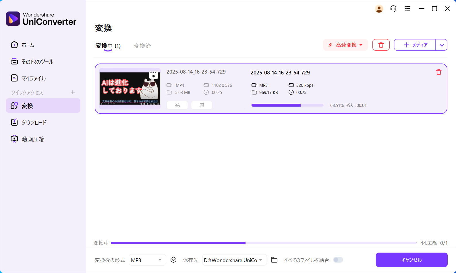Image resolution: width=456 pixels, height=273 pixels.
Task: Click the キャンセル button
Action: click(x=411, y=260)
